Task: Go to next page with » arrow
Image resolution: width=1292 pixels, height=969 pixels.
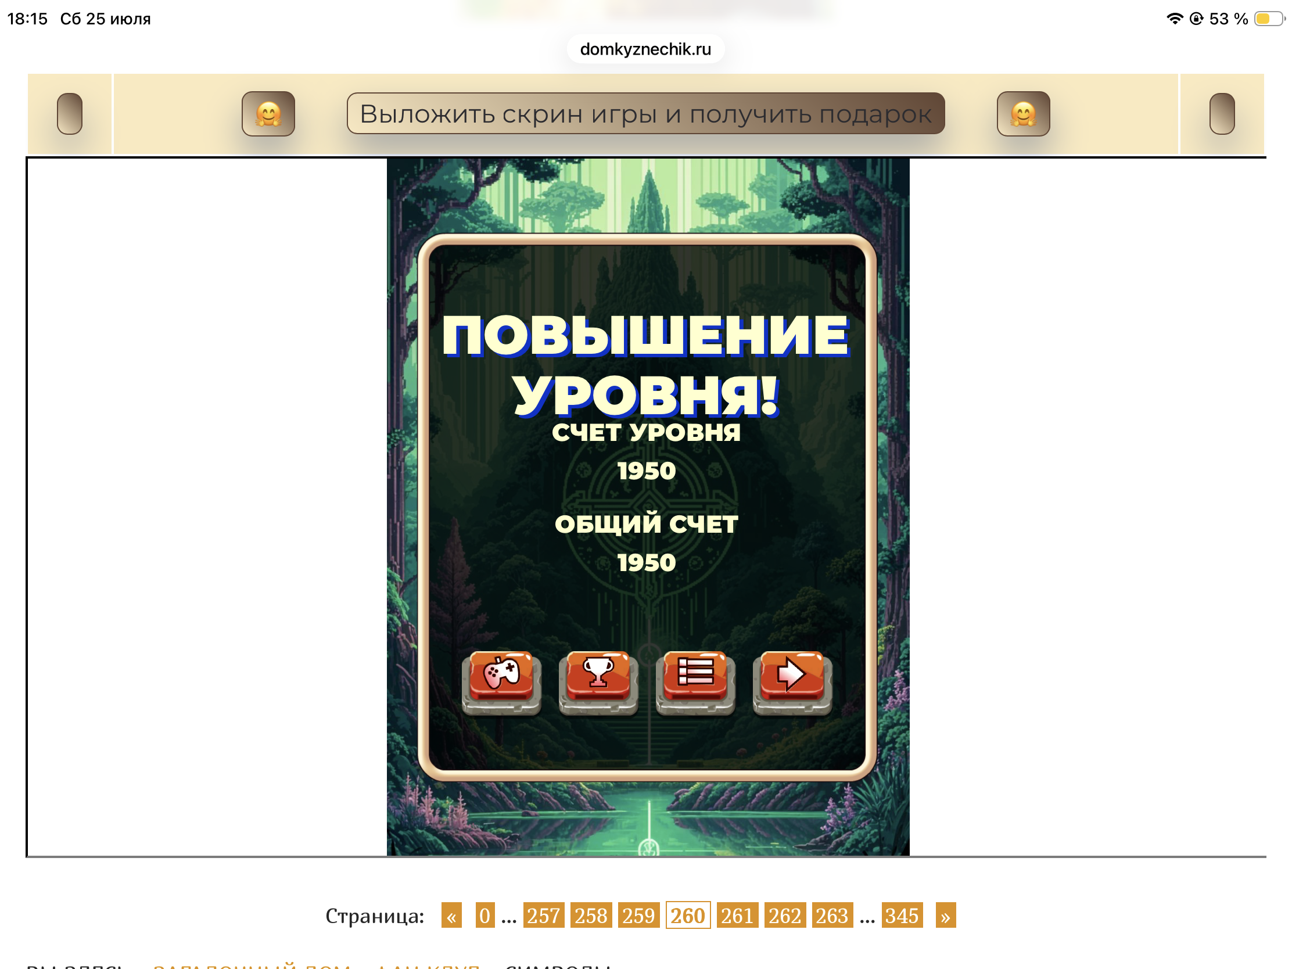Action: (x=946, y=916)
